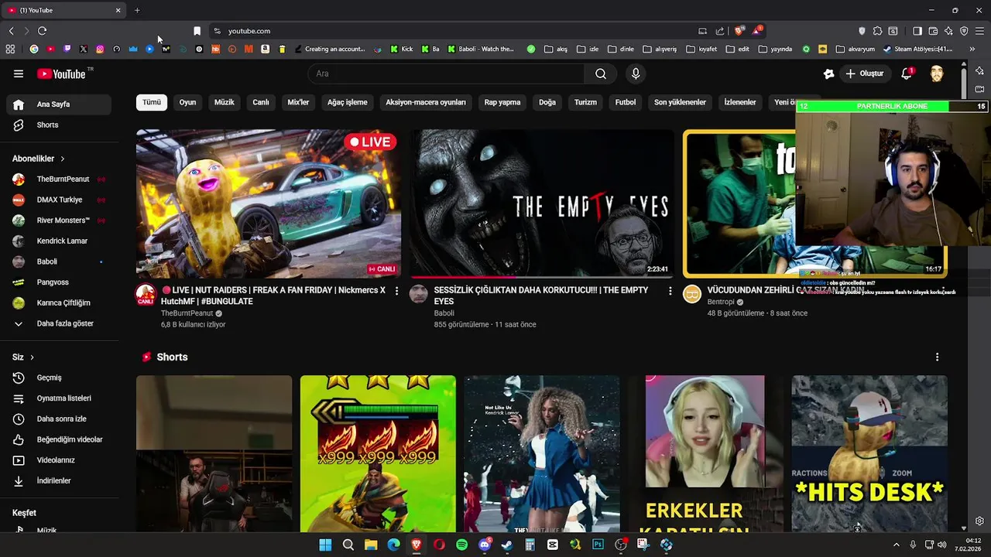Select the Rap yapma chip
Image resolution: width=991 pixels, height=557 pixels.
502,102
